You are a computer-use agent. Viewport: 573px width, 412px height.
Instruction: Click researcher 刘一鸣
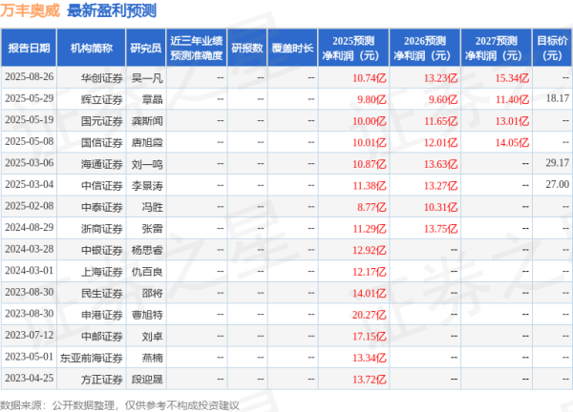pyautogui.click(x=147, y=164)
